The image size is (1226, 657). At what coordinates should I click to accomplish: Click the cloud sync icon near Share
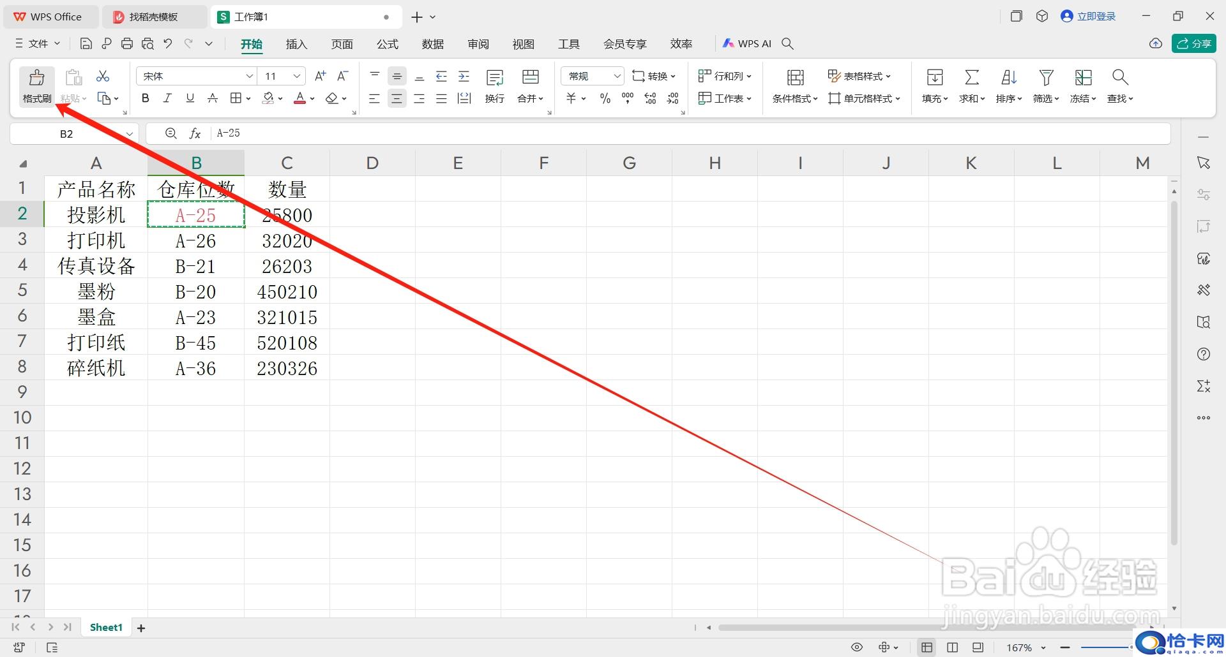1156,43
